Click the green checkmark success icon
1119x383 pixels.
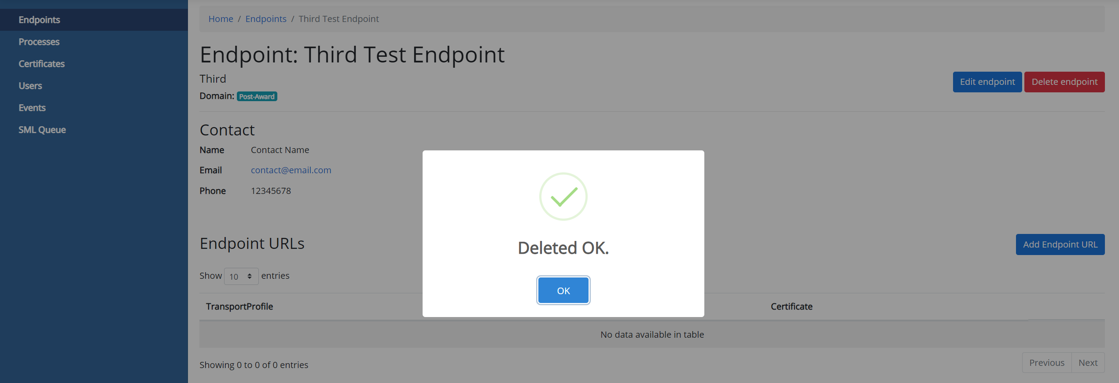pos(563,197)
